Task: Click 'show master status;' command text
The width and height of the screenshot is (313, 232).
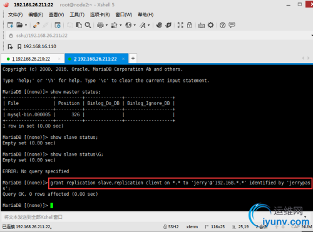Action: point(75,92)
